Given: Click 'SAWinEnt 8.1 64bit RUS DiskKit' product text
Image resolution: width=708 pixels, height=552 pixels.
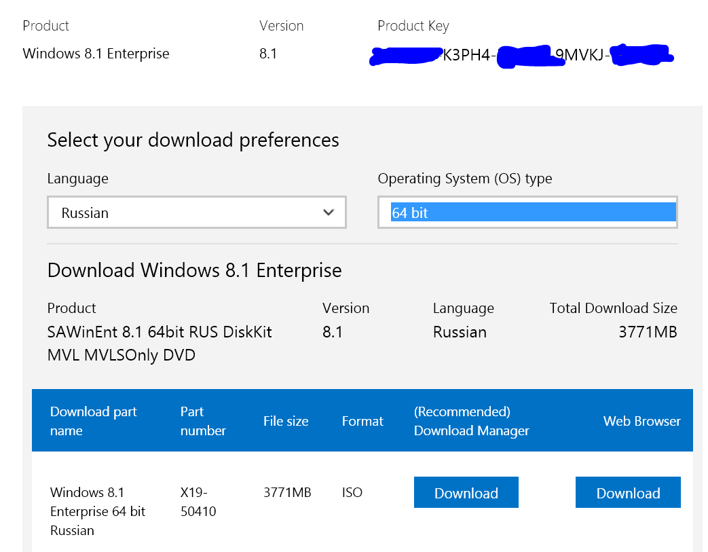Looking at the screenshot, I should click(160, 332).
